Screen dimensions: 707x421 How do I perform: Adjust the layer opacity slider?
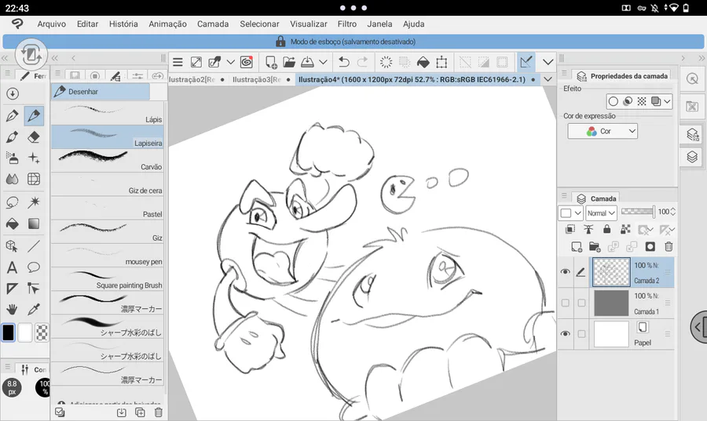pos(638,212)
